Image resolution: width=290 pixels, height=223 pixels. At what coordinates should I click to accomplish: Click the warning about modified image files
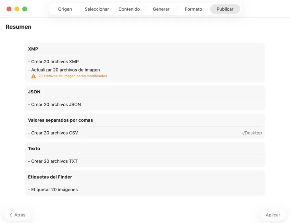tap(73, 76)
